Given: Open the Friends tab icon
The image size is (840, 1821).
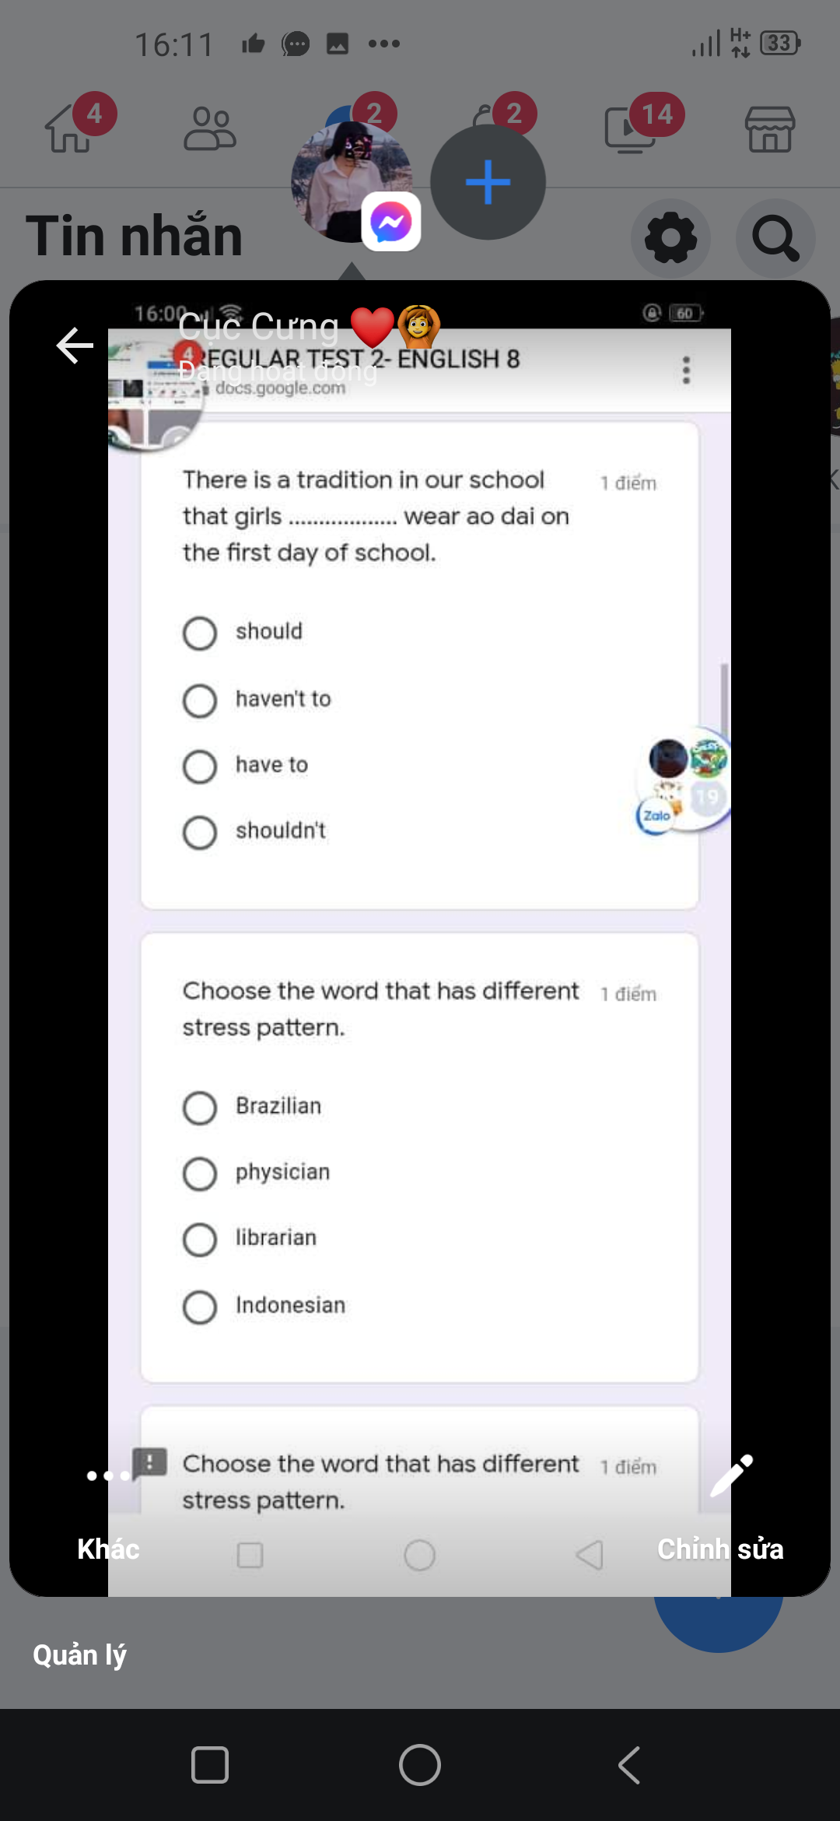Looking at the screenshot, I should coord(209,129).
